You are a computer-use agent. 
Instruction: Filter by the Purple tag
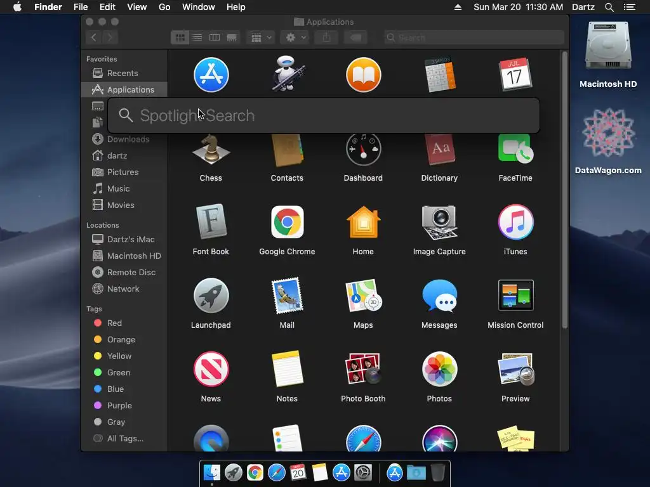[x=124, y=406]
